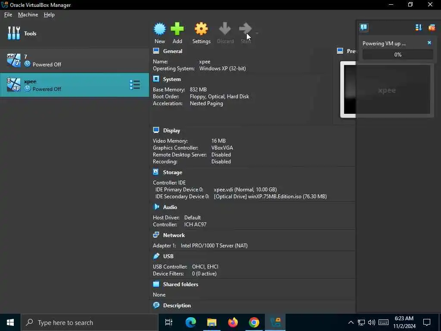Click the Description speech bubble icon
The width and height of the screenshot is (441, 331).
156,305
